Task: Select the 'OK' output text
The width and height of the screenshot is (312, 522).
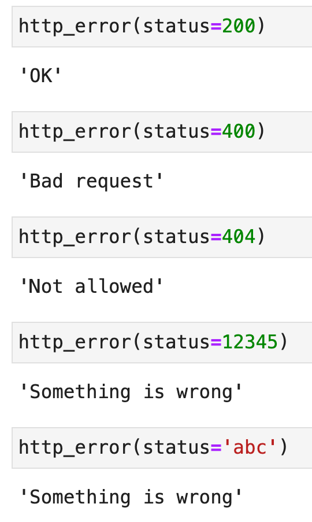Action: (40, 76)
